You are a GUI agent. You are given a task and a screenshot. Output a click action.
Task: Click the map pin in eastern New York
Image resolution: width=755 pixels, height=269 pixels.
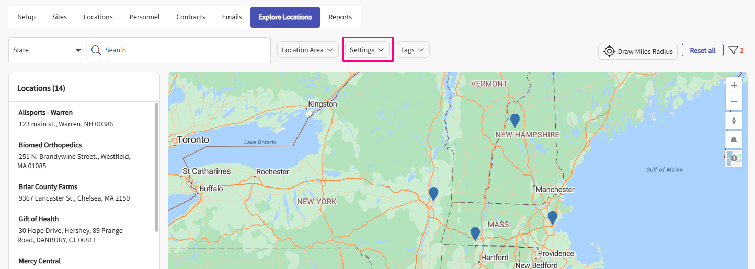[433, 193]
